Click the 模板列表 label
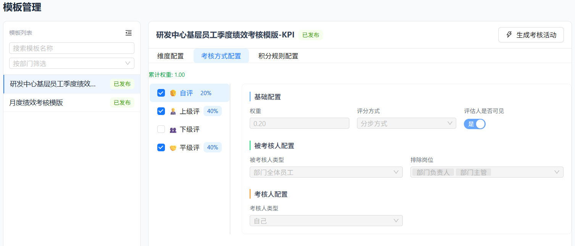Image resolution: width=575 pixels, height=246 pixels. [21, 33]
